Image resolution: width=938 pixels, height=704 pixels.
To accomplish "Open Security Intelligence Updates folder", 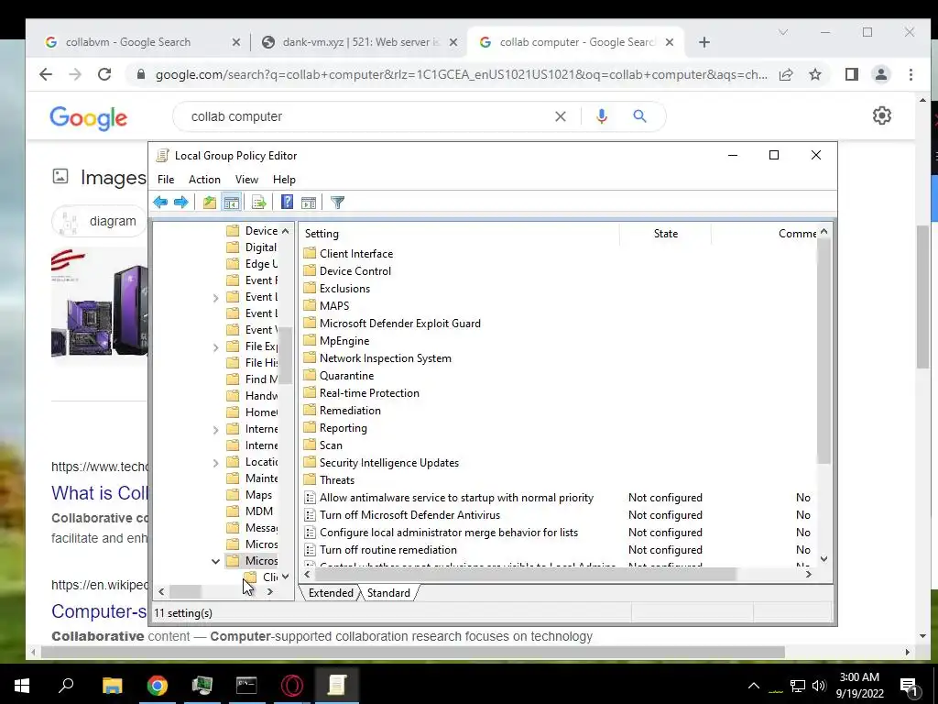I will (388, 463).
